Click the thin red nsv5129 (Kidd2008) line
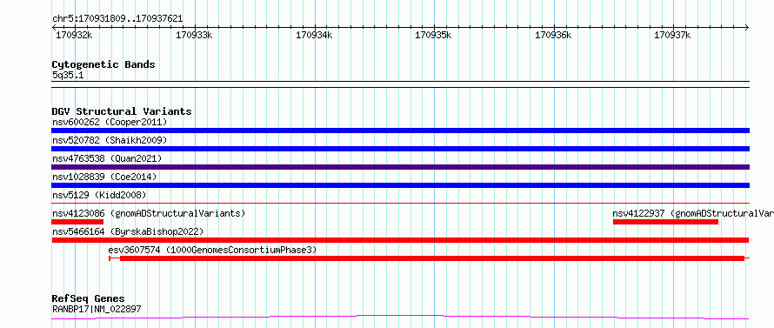 coord(400,203)
